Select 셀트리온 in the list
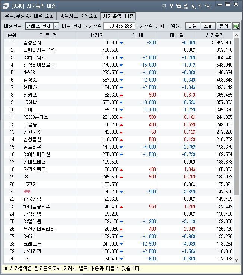 click(32, 147)
